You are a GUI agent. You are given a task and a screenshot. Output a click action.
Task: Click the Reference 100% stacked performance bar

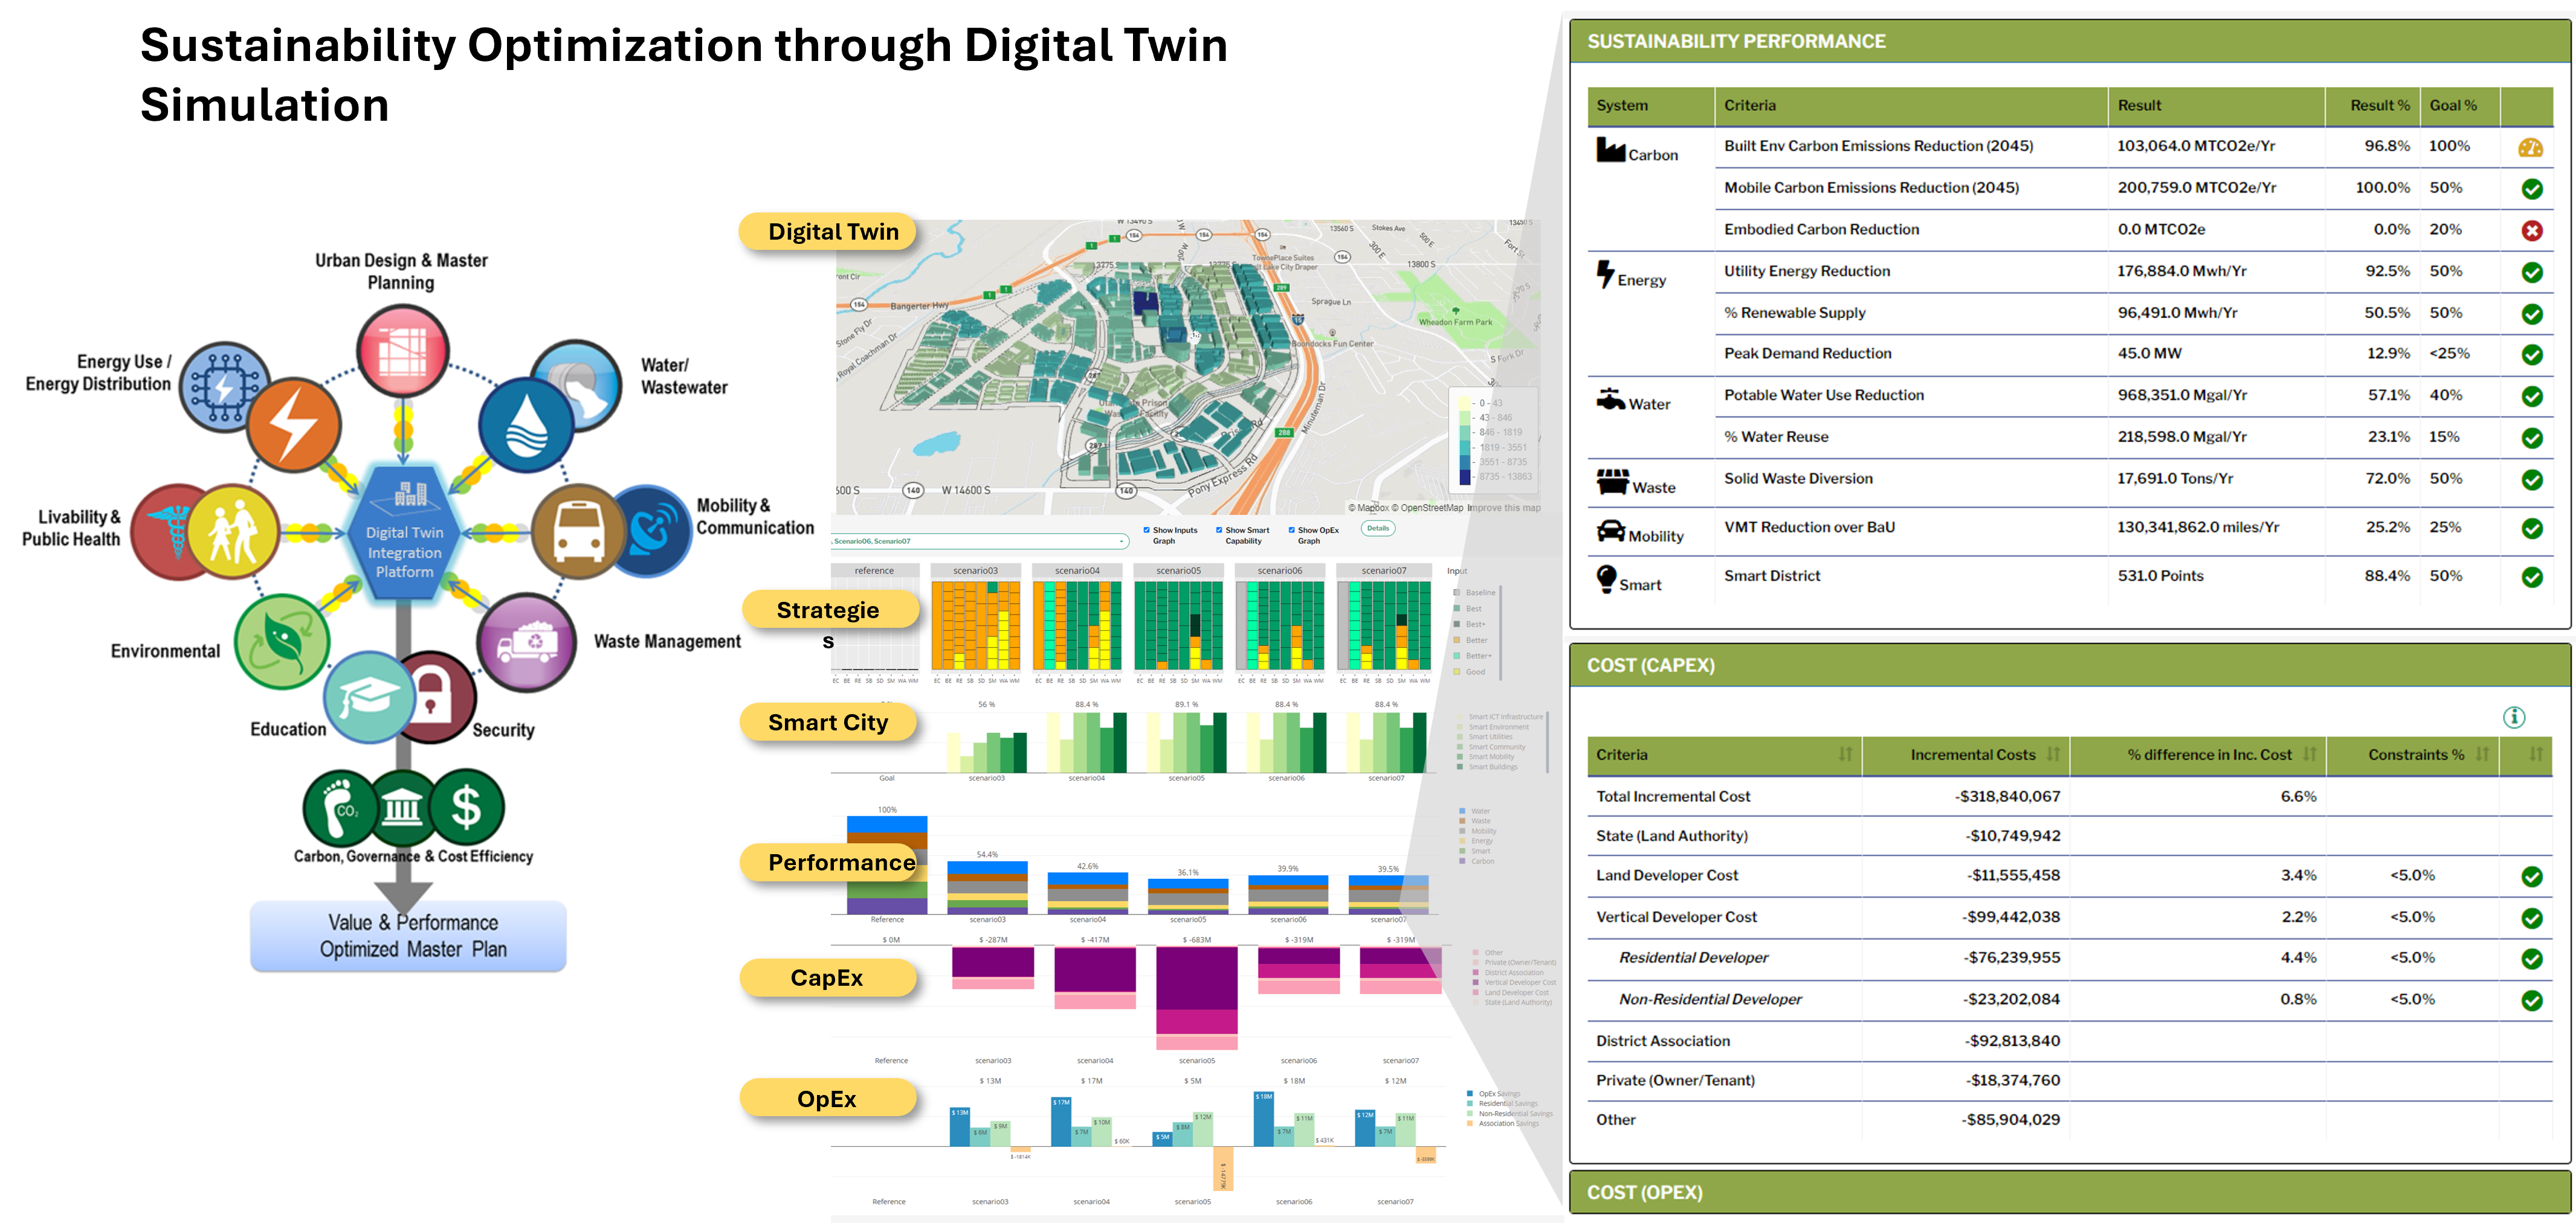point(887,865)
